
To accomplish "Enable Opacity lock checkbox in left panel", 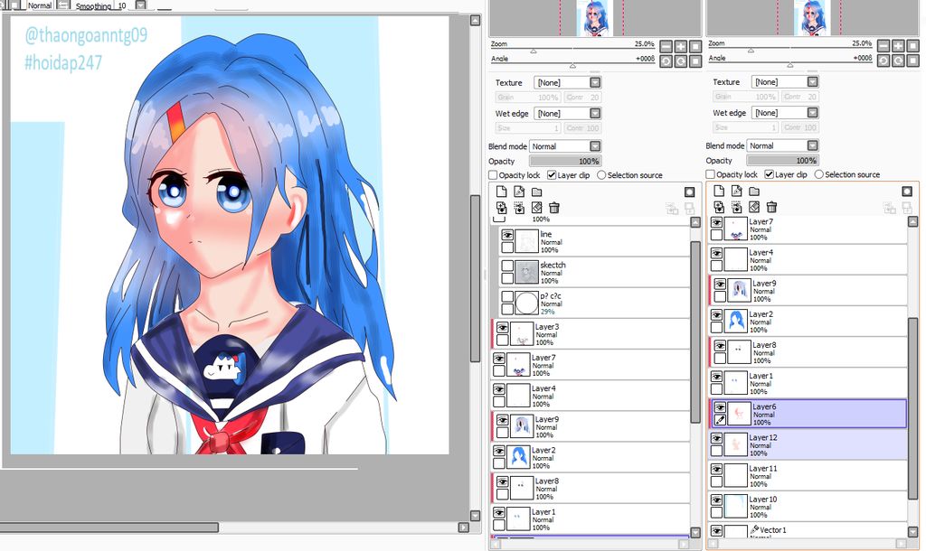I will tap(493, 175).
